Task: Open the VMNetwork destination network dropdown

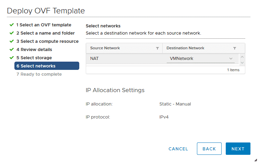Action: click(x=200, y=59)
